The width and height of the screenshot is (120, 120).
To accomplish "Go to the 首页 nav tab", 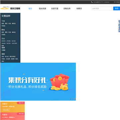I will [30, 9].
